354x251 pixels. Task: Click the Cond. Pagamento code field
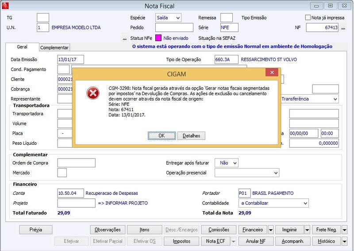63,70
